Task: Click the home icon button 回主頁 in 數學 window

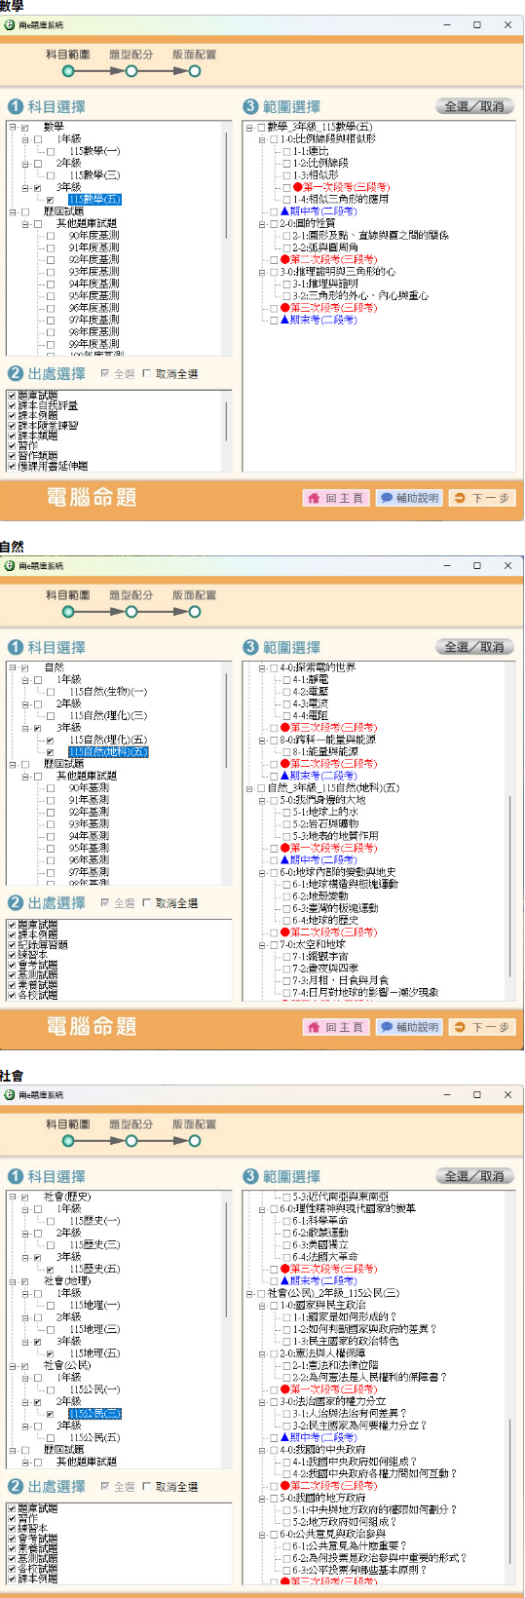Action: click(x=336, y=498)
